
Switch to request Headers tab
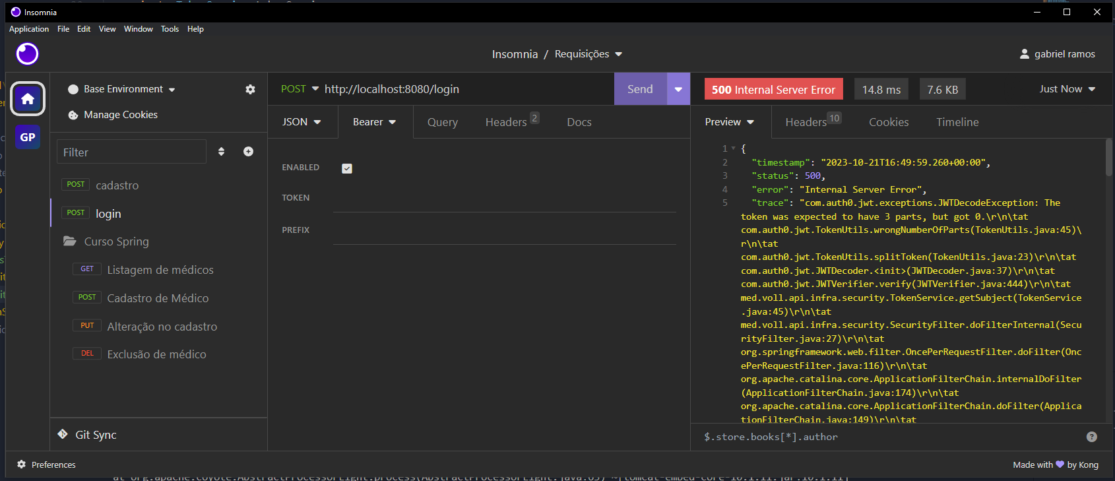[x=512, y=122]
